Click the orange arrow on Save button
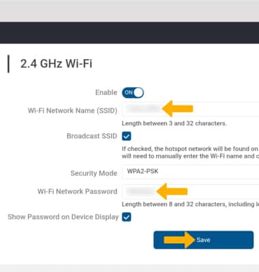259x272 pixels. (179, 240)
